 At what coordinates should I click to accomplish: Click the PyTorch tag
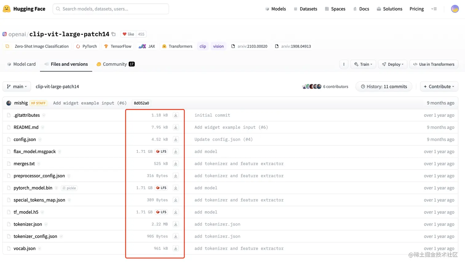(86, 46)
